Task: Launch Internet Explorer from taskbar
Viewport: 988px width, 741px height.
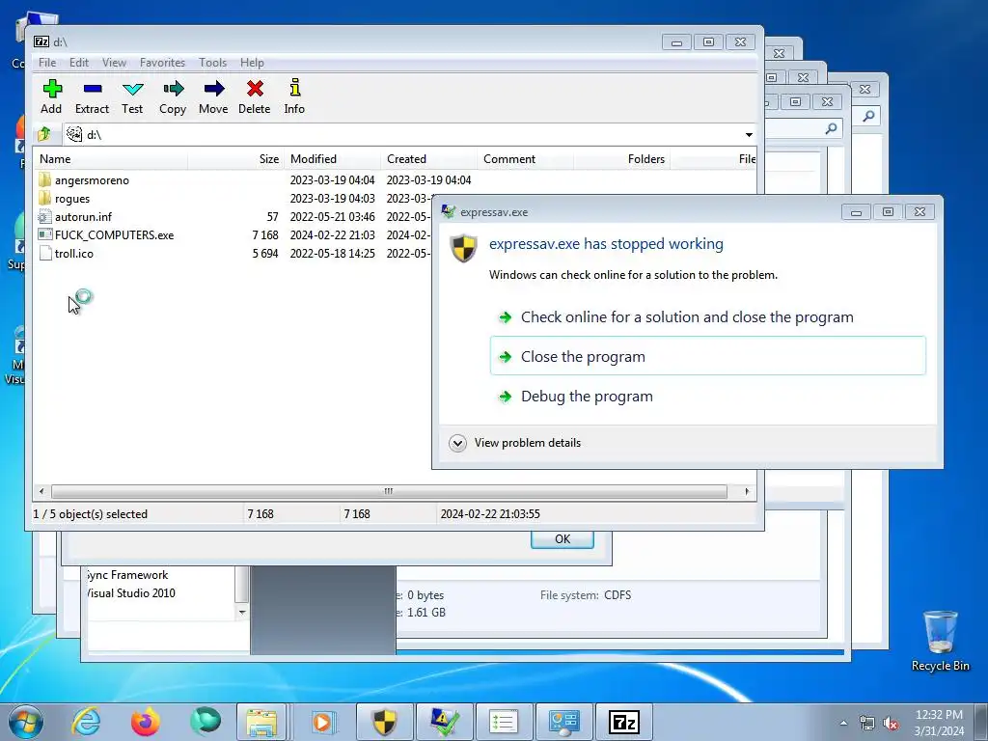Action: 86,722
